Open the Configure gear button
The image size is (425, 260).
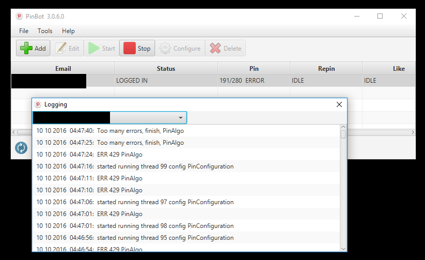[x=180, y=48]
